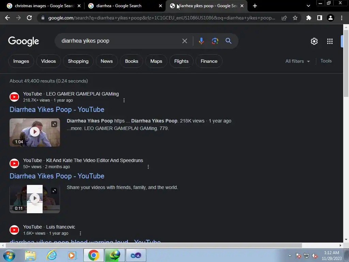The image size is (349, 262).
Task: Open Windows Media Player from the taskbar
Action: [72, 256]
